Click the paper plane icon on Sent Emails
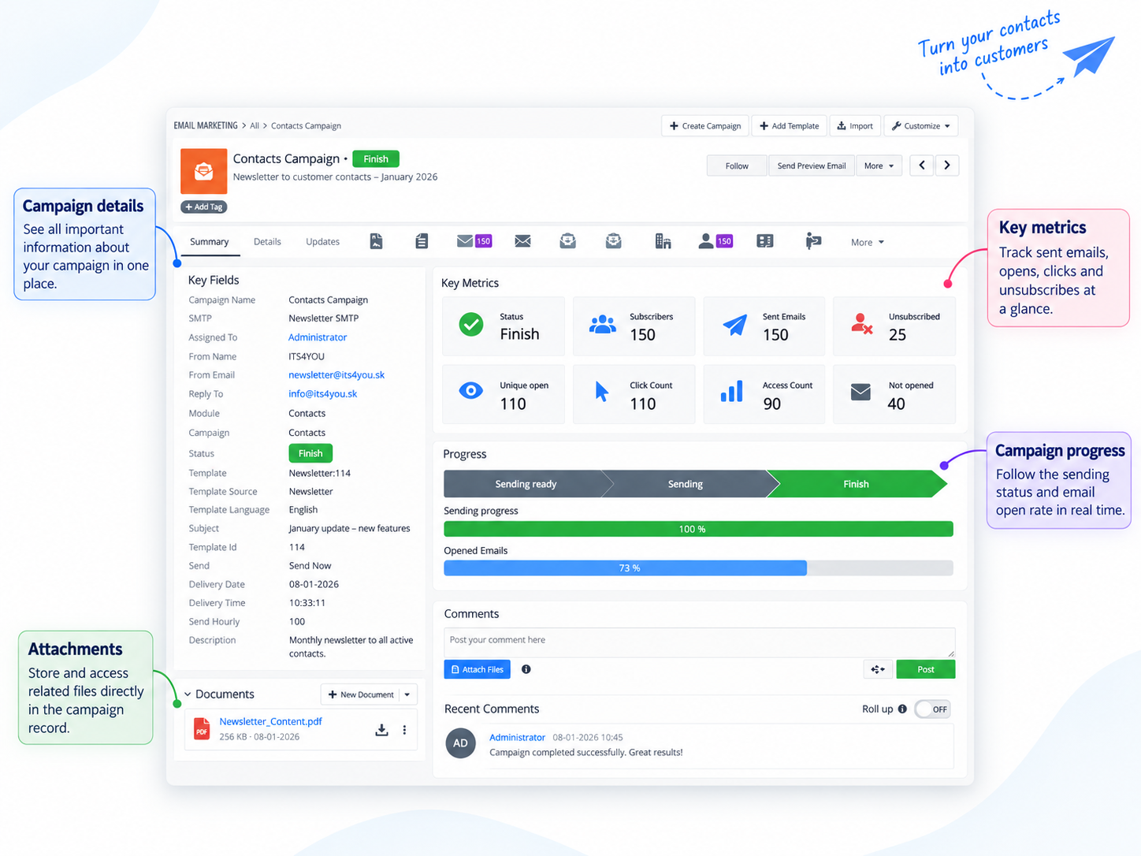The height and width of the screenshot is (856, 1141). click(734, 324)
